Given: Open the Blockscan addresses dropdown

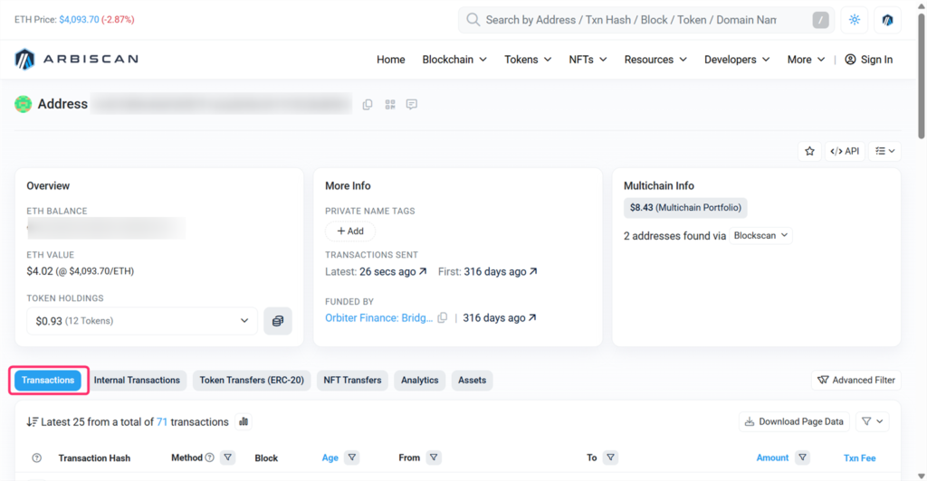Looking at the screenshot, I should coord(760,235).
